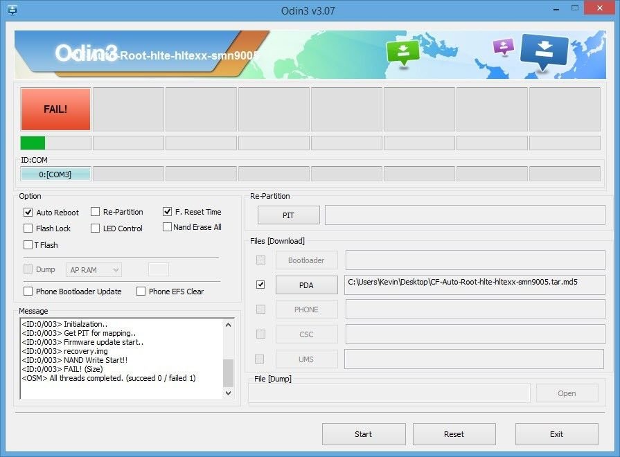Uncheck the Auto Reboot checkbox
Viewport: 620px width, 457px height.
[28, 213]
